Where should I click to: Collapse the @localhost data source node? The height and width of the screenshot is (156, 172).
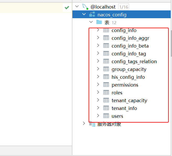coord(77,6)
